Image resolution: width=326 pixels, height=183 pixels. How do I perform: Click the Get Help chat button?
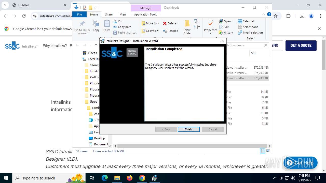click(x=301, y=163)
